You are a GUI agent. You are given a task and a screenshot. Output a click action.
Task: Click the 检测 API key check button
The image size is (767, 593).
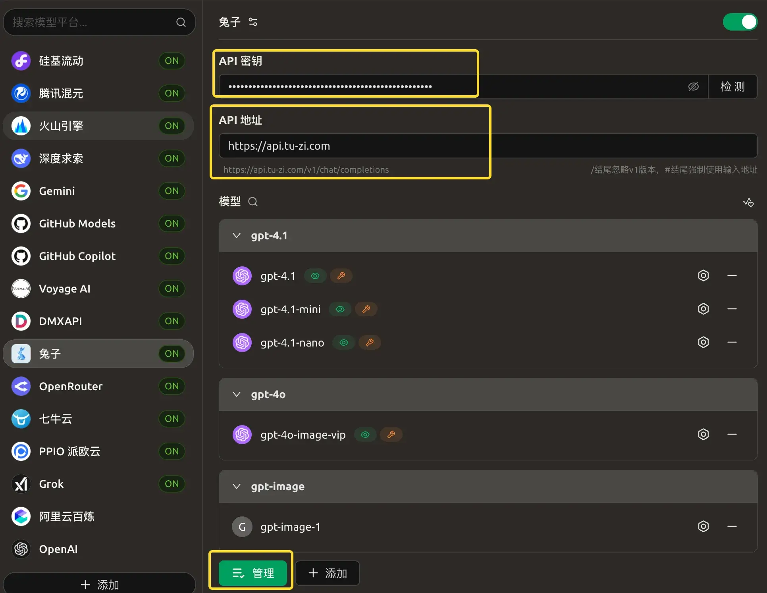click(732, 87)
